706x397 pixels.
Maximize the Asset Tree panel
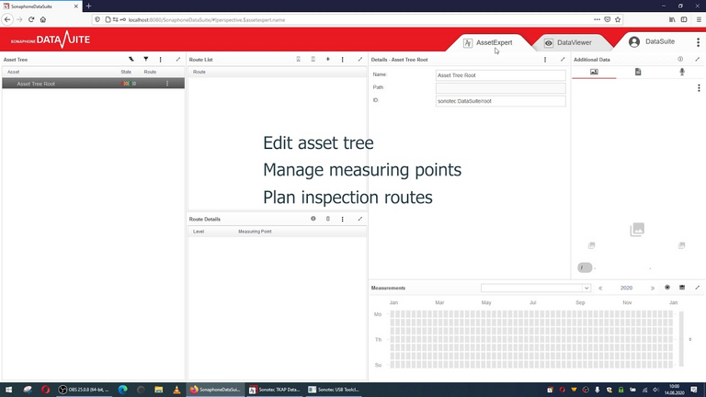[176, 59]
